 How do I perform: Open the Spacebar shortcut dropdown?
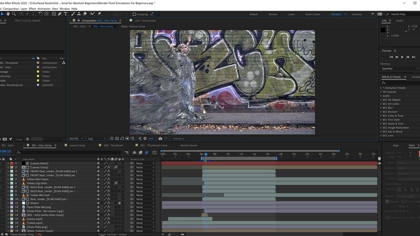click(400, 69)
